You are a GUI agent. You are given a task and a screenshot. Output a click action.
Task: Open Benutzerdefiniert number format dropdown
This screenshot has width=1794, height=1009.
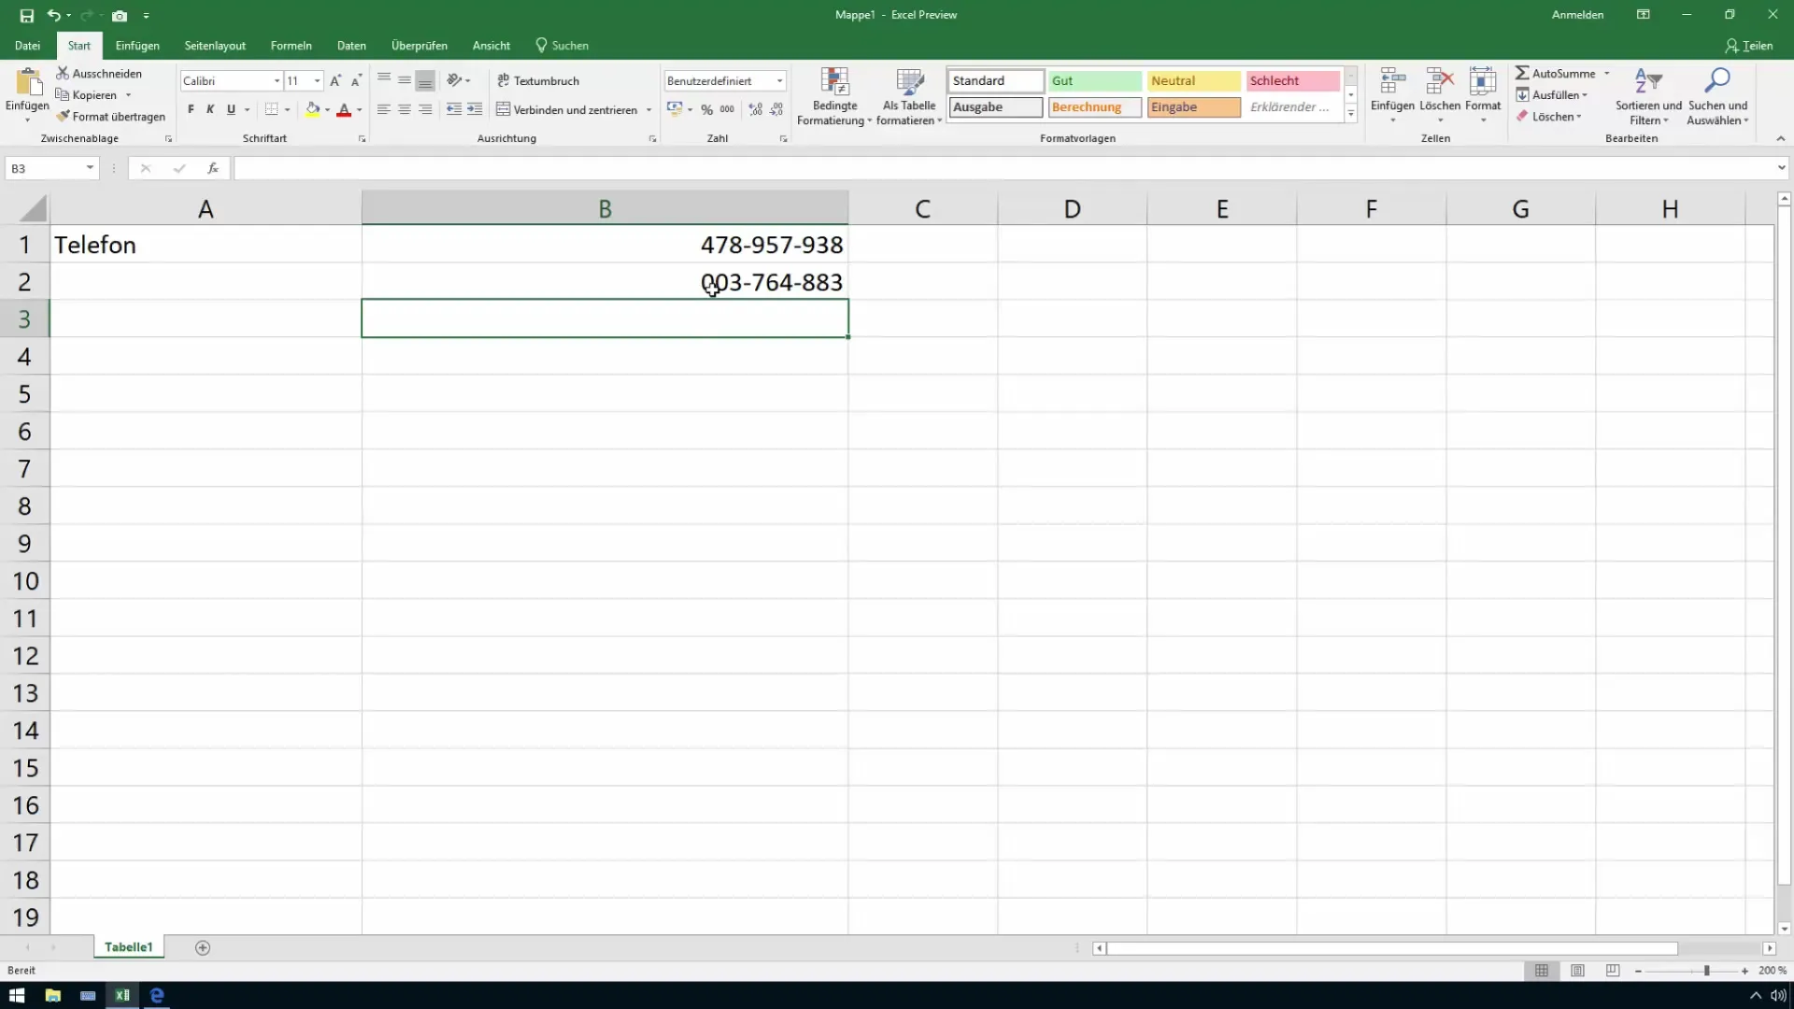(779, 81)
